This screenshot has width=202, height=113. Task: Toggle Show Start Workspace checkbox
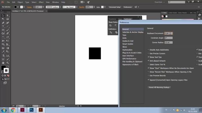coord(148,68)
